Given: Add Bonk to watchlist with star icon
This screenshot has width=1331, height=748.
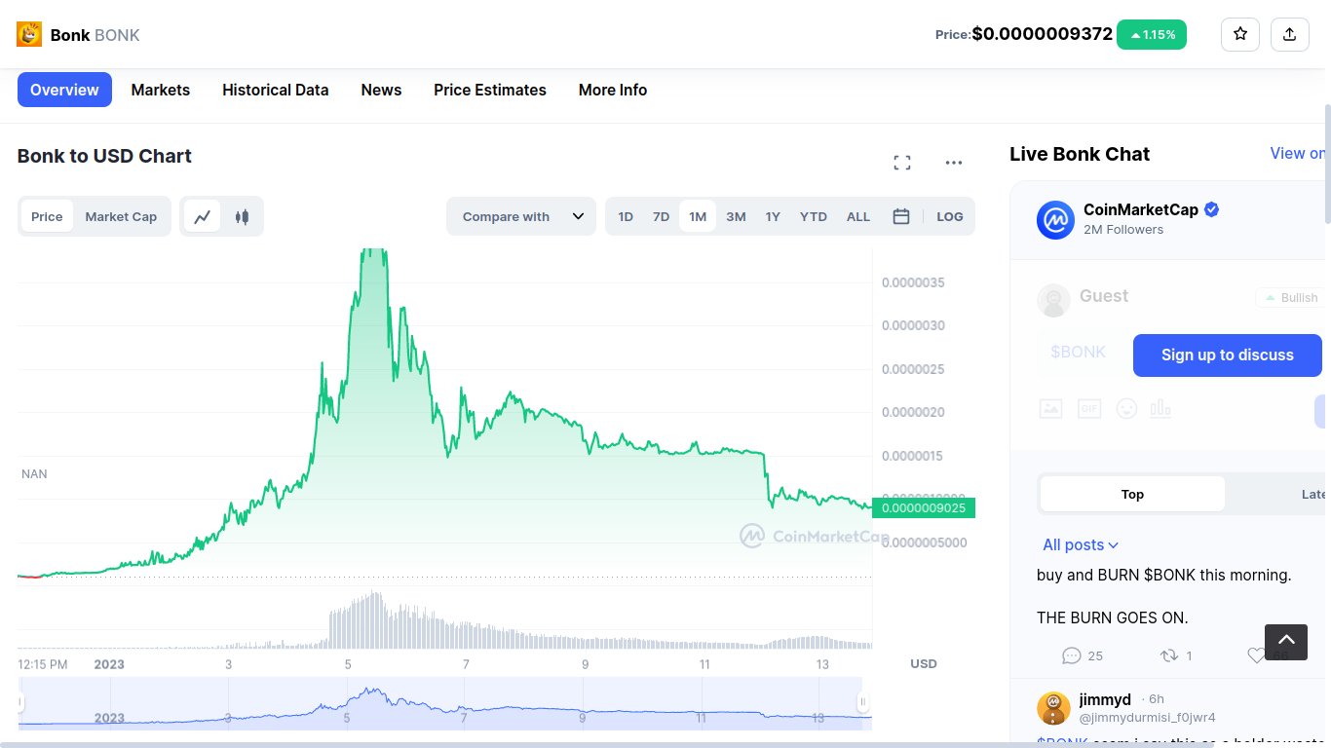Looking at the screenshot, I should pyautogui.click(x=1240, y=34).
